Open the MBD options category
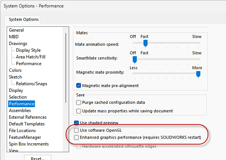226x160 pixels. click(14, 37)
